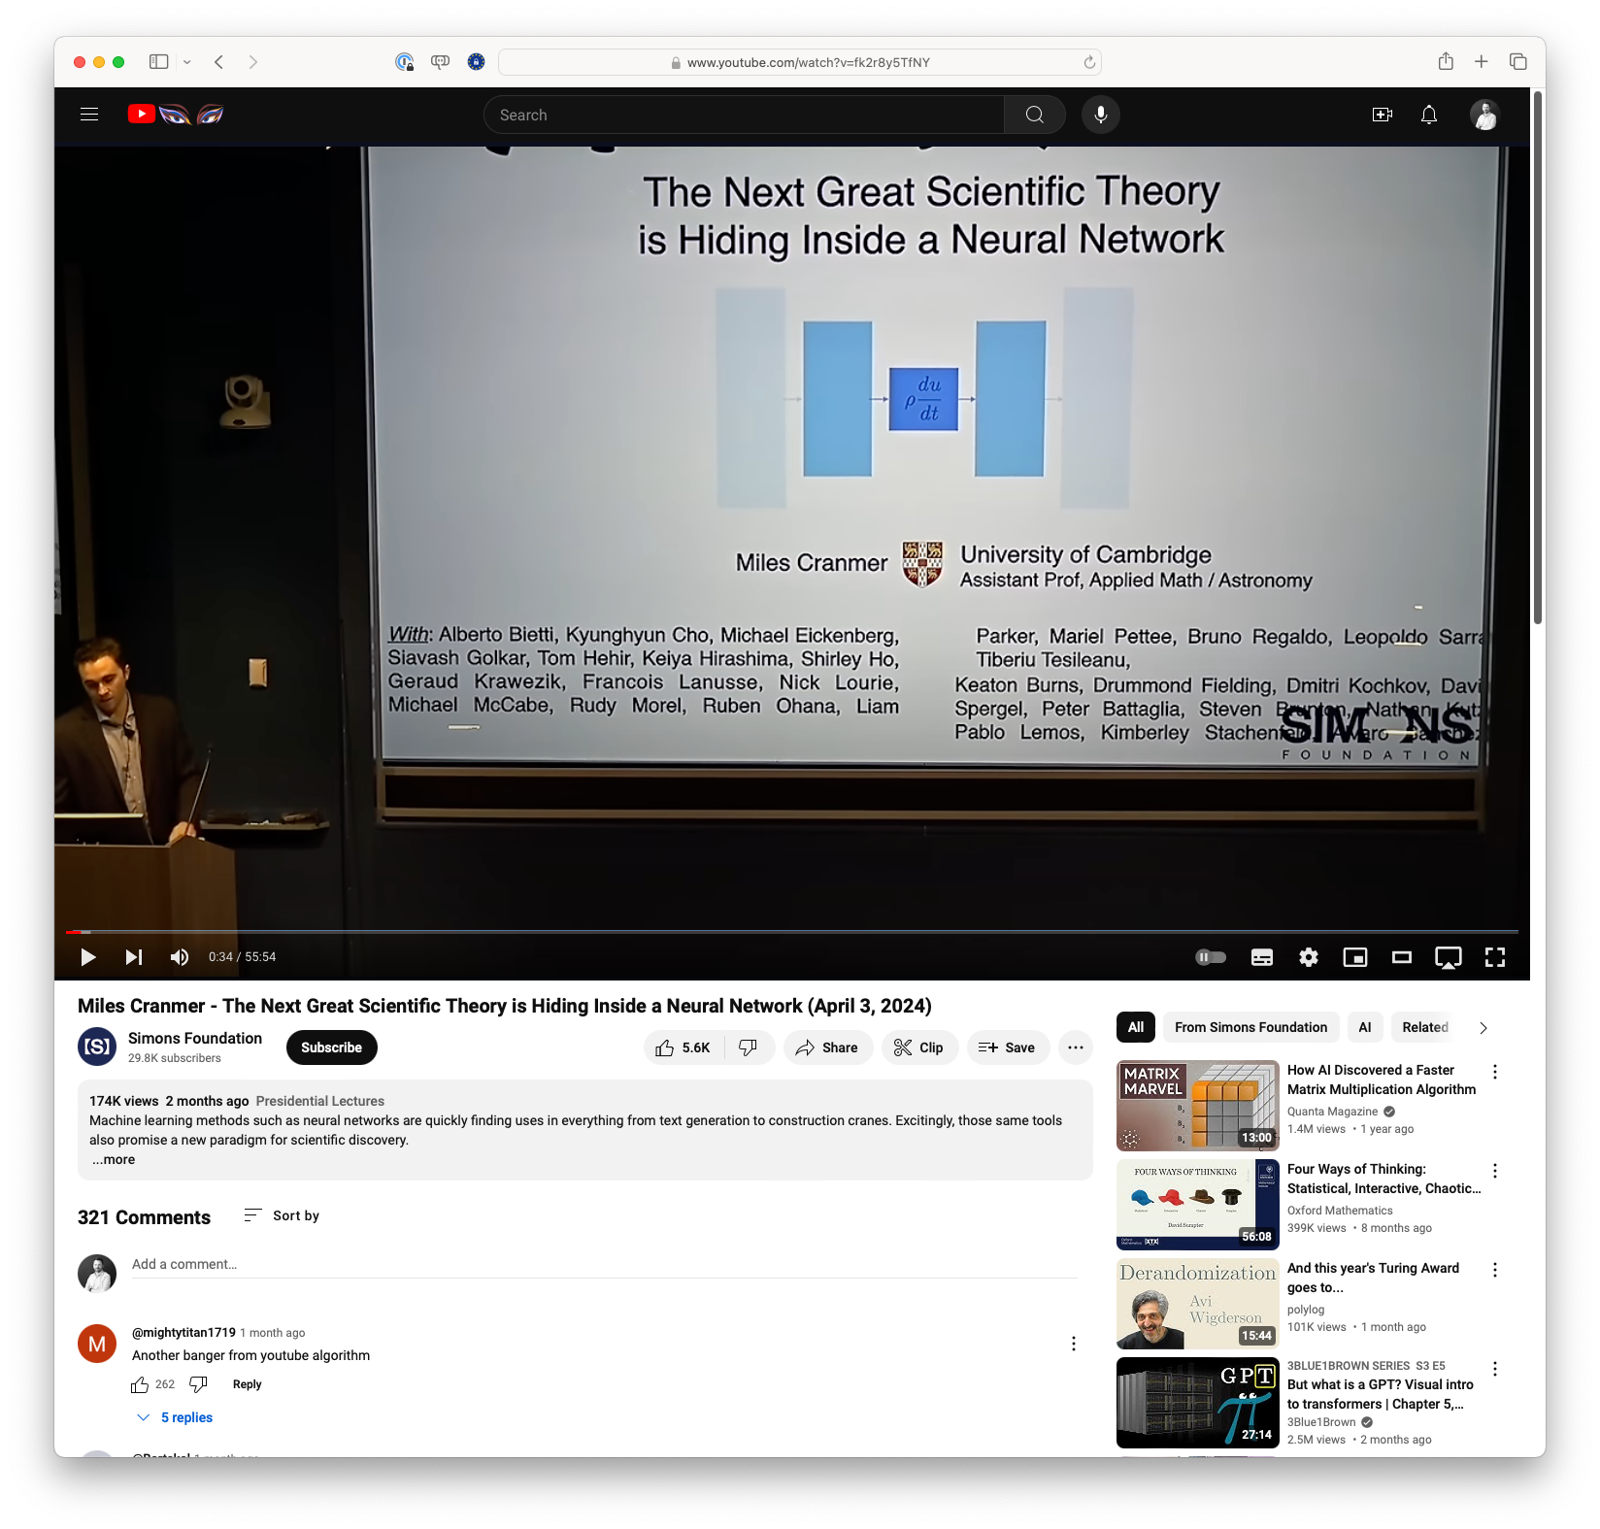The width and height of the screenshot is (1600, 1529).
Task: Skip to the next video
Action: [x=134, y=957]
